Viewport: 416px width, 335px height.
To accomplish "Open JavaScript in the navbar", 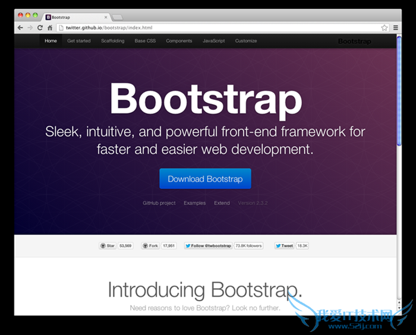I will point(213,41).
